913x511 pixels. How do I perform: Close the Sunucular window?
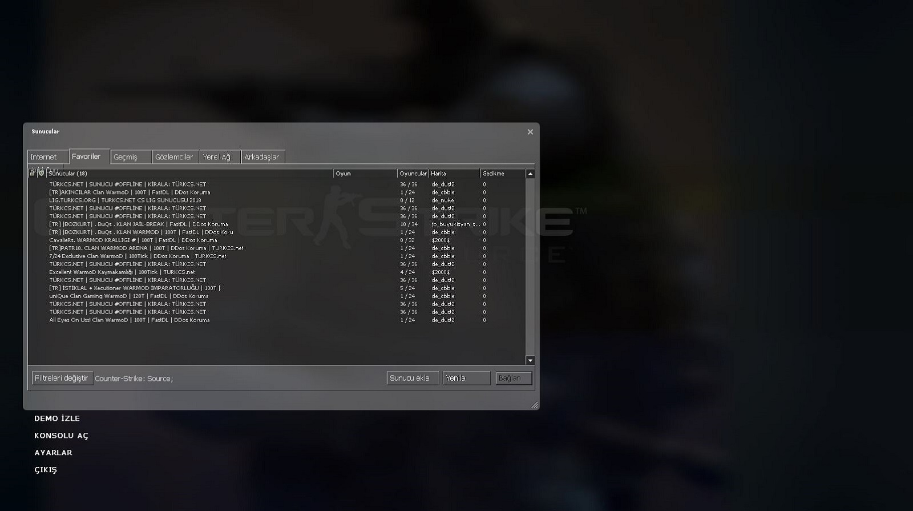pos(530,132)
